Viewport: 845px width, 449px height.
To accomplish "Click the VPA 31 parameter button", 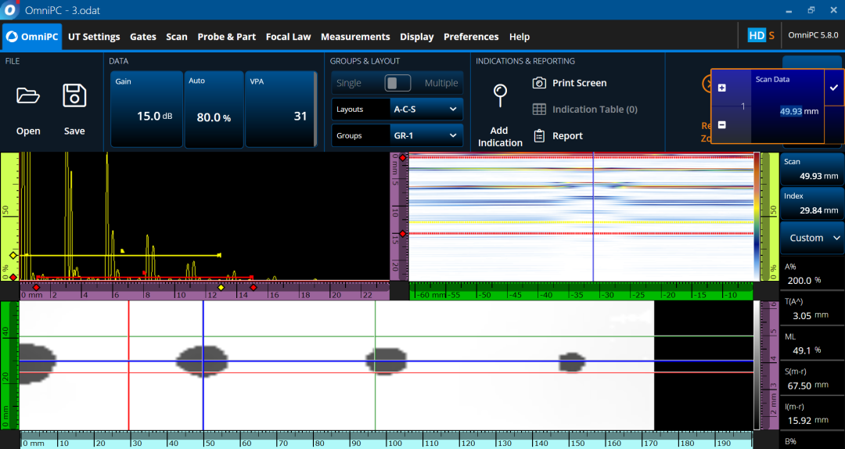I will 280,110.
